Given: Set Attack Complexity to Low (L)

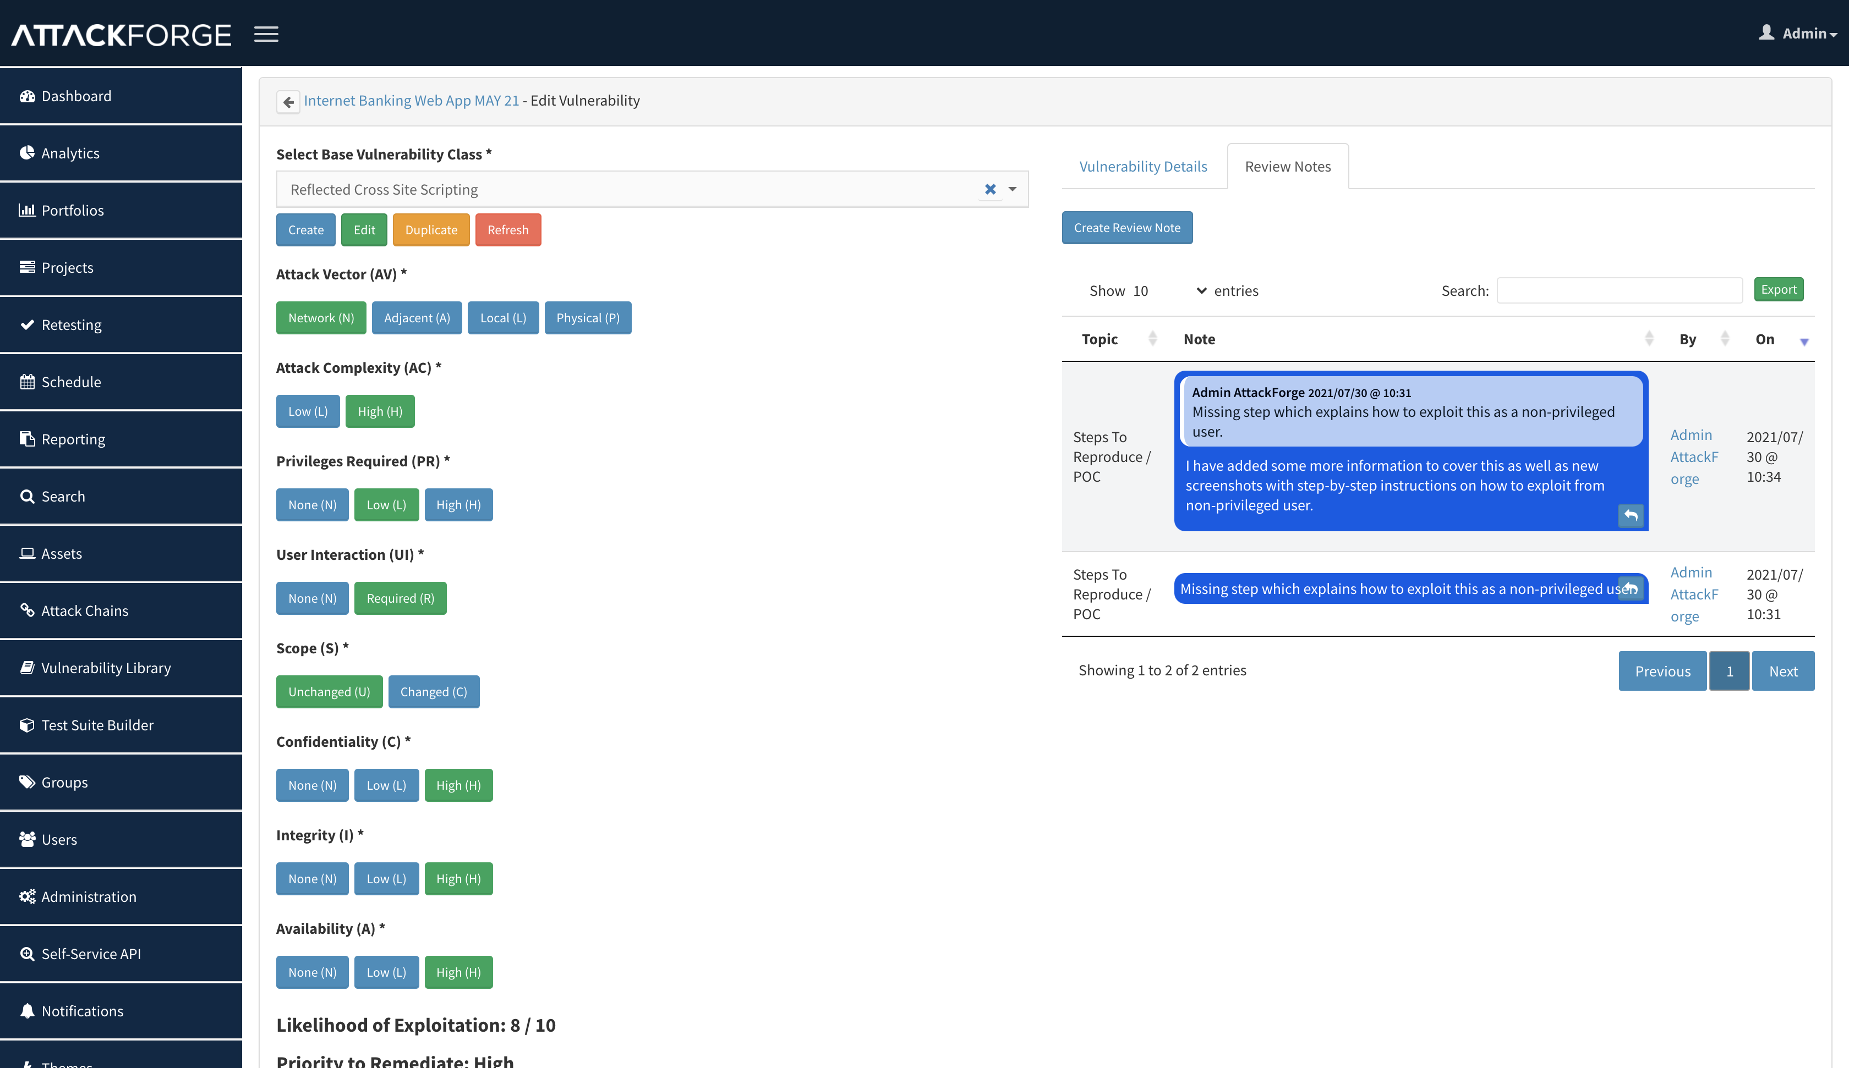Looking at the screenshot, I should [308, 411].
